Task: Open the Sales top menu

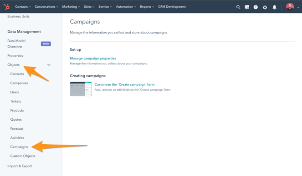Action: 89,7
